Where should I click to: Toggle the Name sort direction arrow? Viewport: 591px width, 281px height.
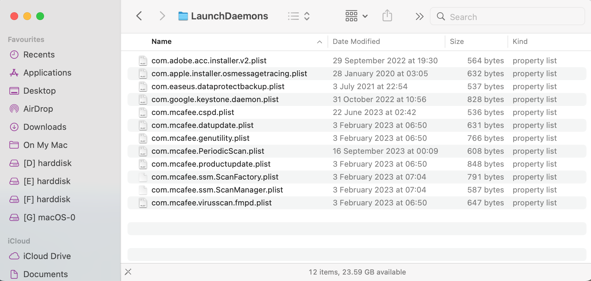(x=319, y=42)
